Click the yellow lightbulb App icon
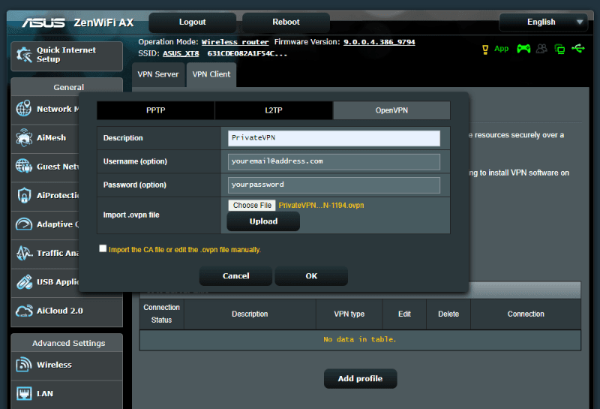 click(x=485, y=50)
